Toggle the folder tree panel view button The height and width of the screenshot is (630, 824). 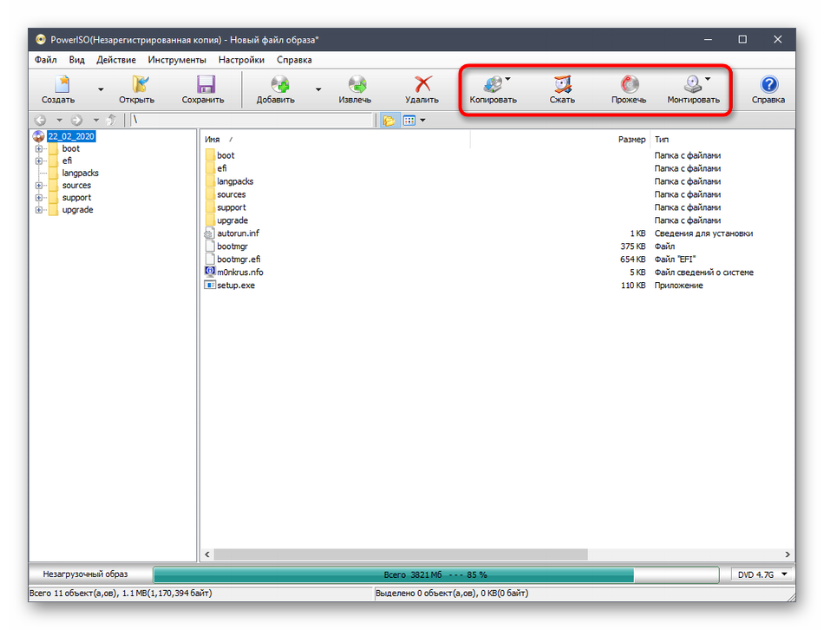tap(389, 121)
